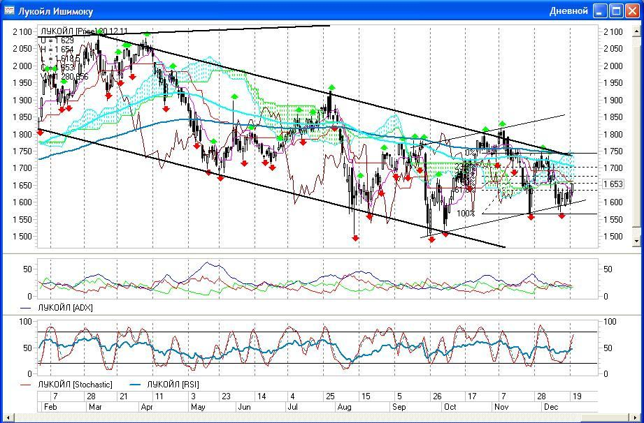Click the 'Дневной' timeframe label
644x423 pixels.
coord(569,11)
